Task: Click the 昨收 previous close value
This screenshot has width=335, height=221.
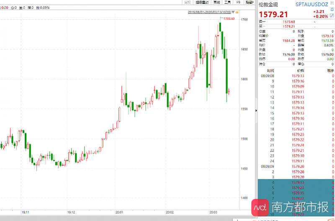Action: click(327, 54)
